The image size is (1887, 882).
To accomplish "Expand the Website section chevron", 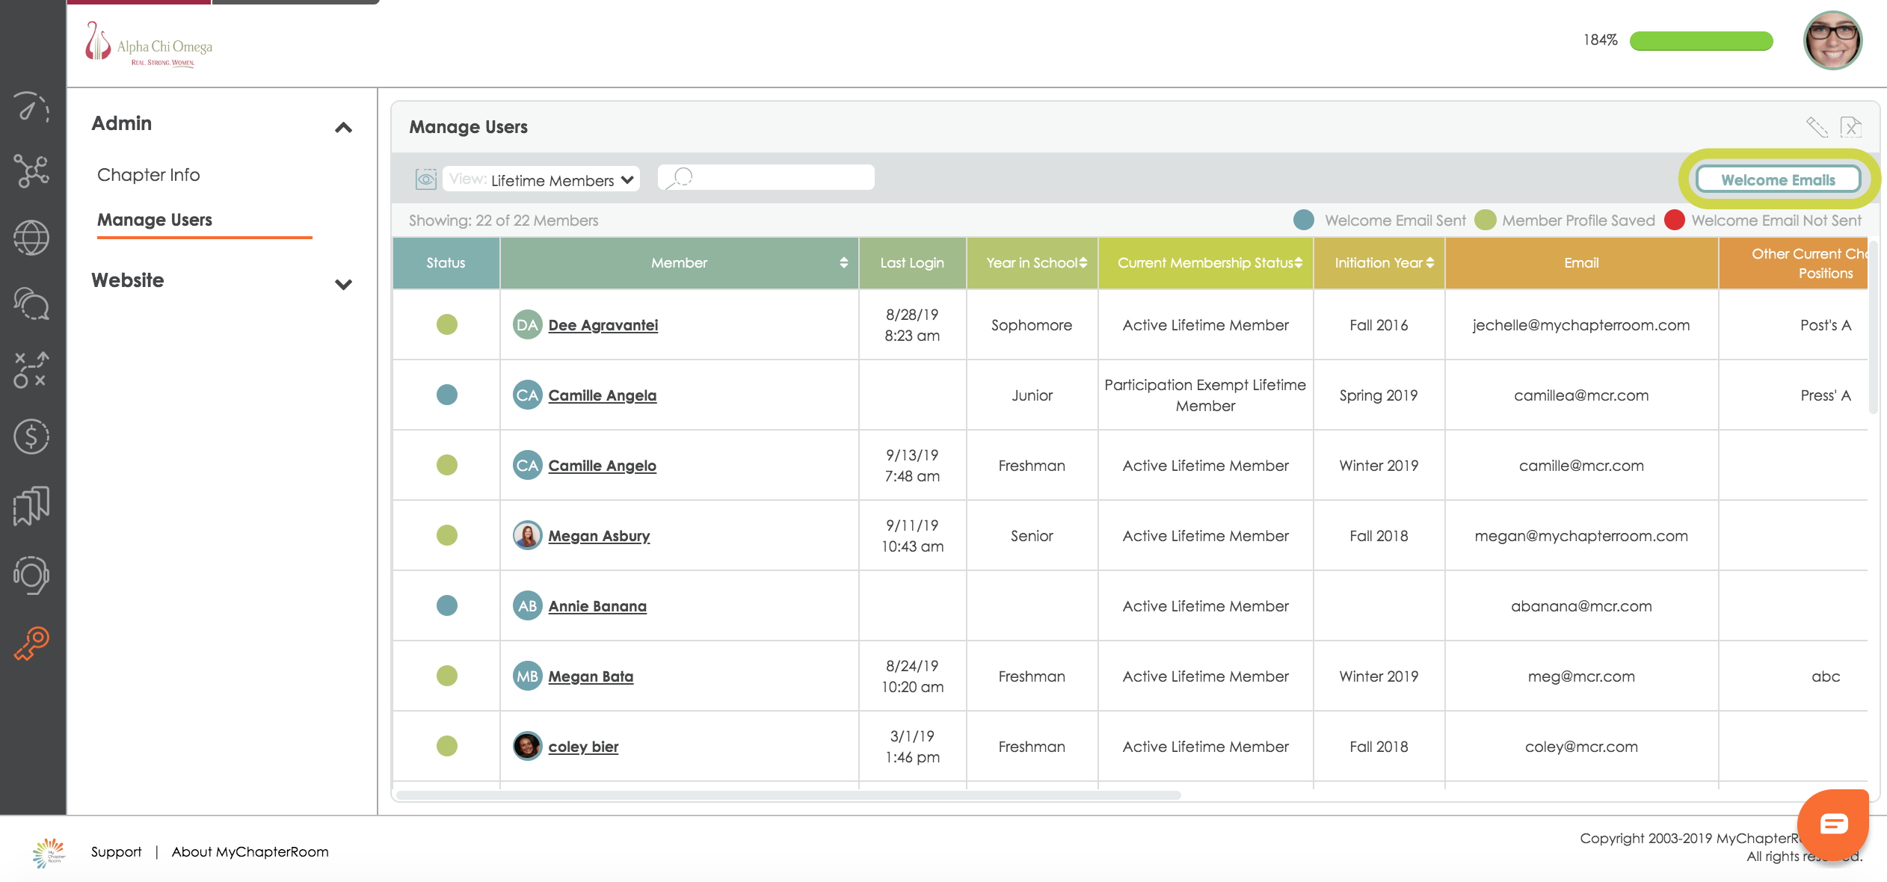I will pyautogui.click(x=343, y=285).
